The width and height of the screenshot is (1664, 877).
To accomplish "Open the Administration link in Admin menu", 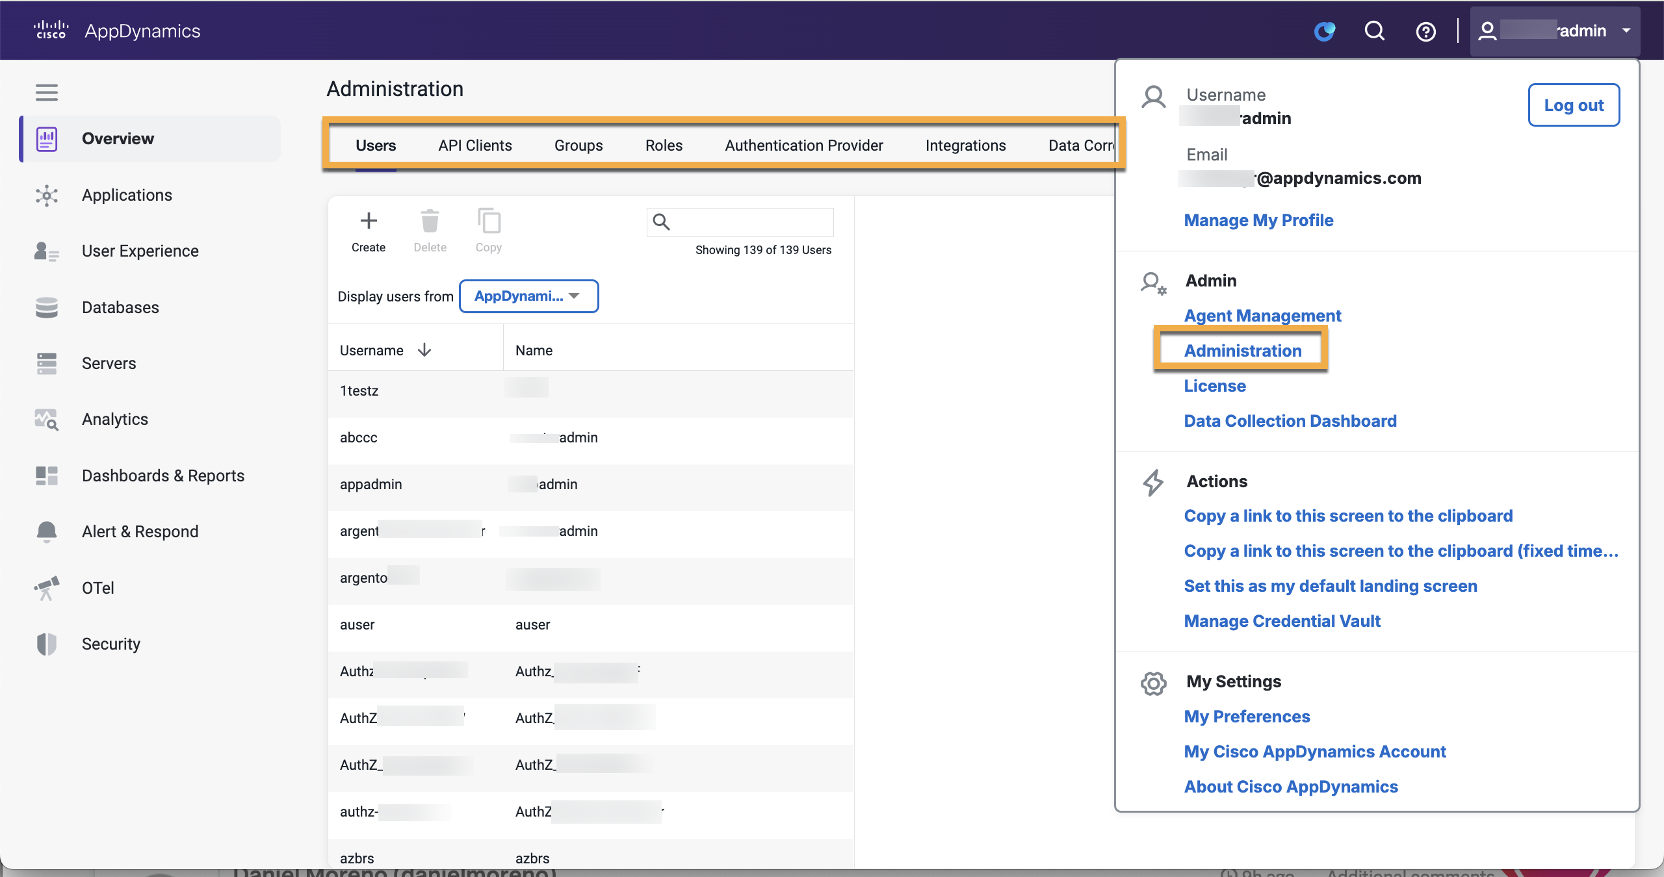I will tap(1242, 351).
